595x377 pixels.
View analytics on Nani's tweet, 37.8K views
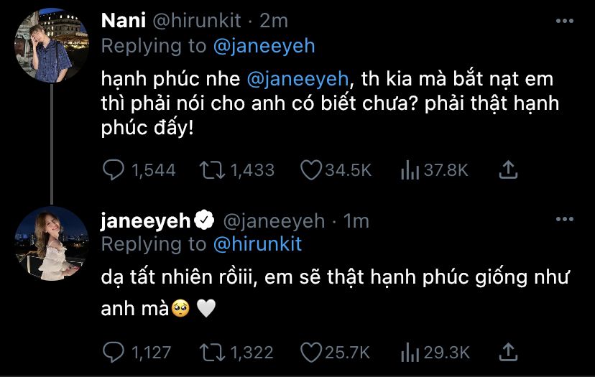410,170
